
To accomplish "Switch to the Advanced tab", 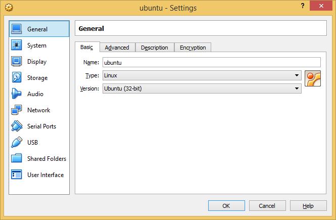I will (117, 48).
